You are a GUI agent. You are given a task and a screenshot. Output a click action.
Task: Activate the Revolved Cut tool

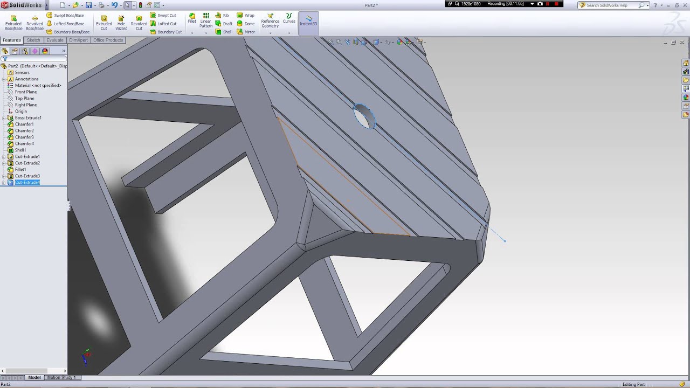point(139,22)
